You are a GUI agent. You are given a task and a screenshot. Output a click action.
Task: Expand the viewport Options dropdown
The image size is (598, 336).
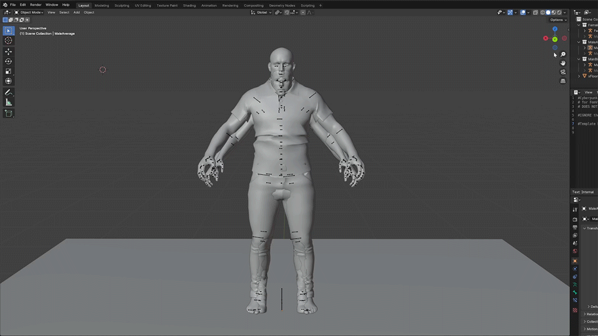(558, 20)
